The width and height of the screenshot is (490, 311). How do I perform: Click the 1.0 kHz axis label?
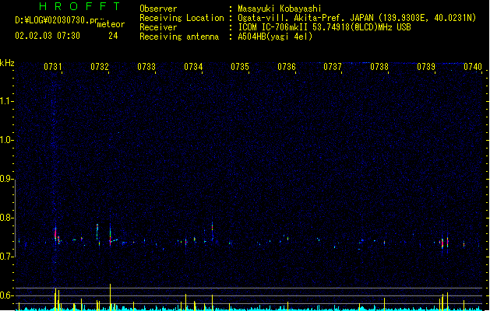click(x=7, y=140)
